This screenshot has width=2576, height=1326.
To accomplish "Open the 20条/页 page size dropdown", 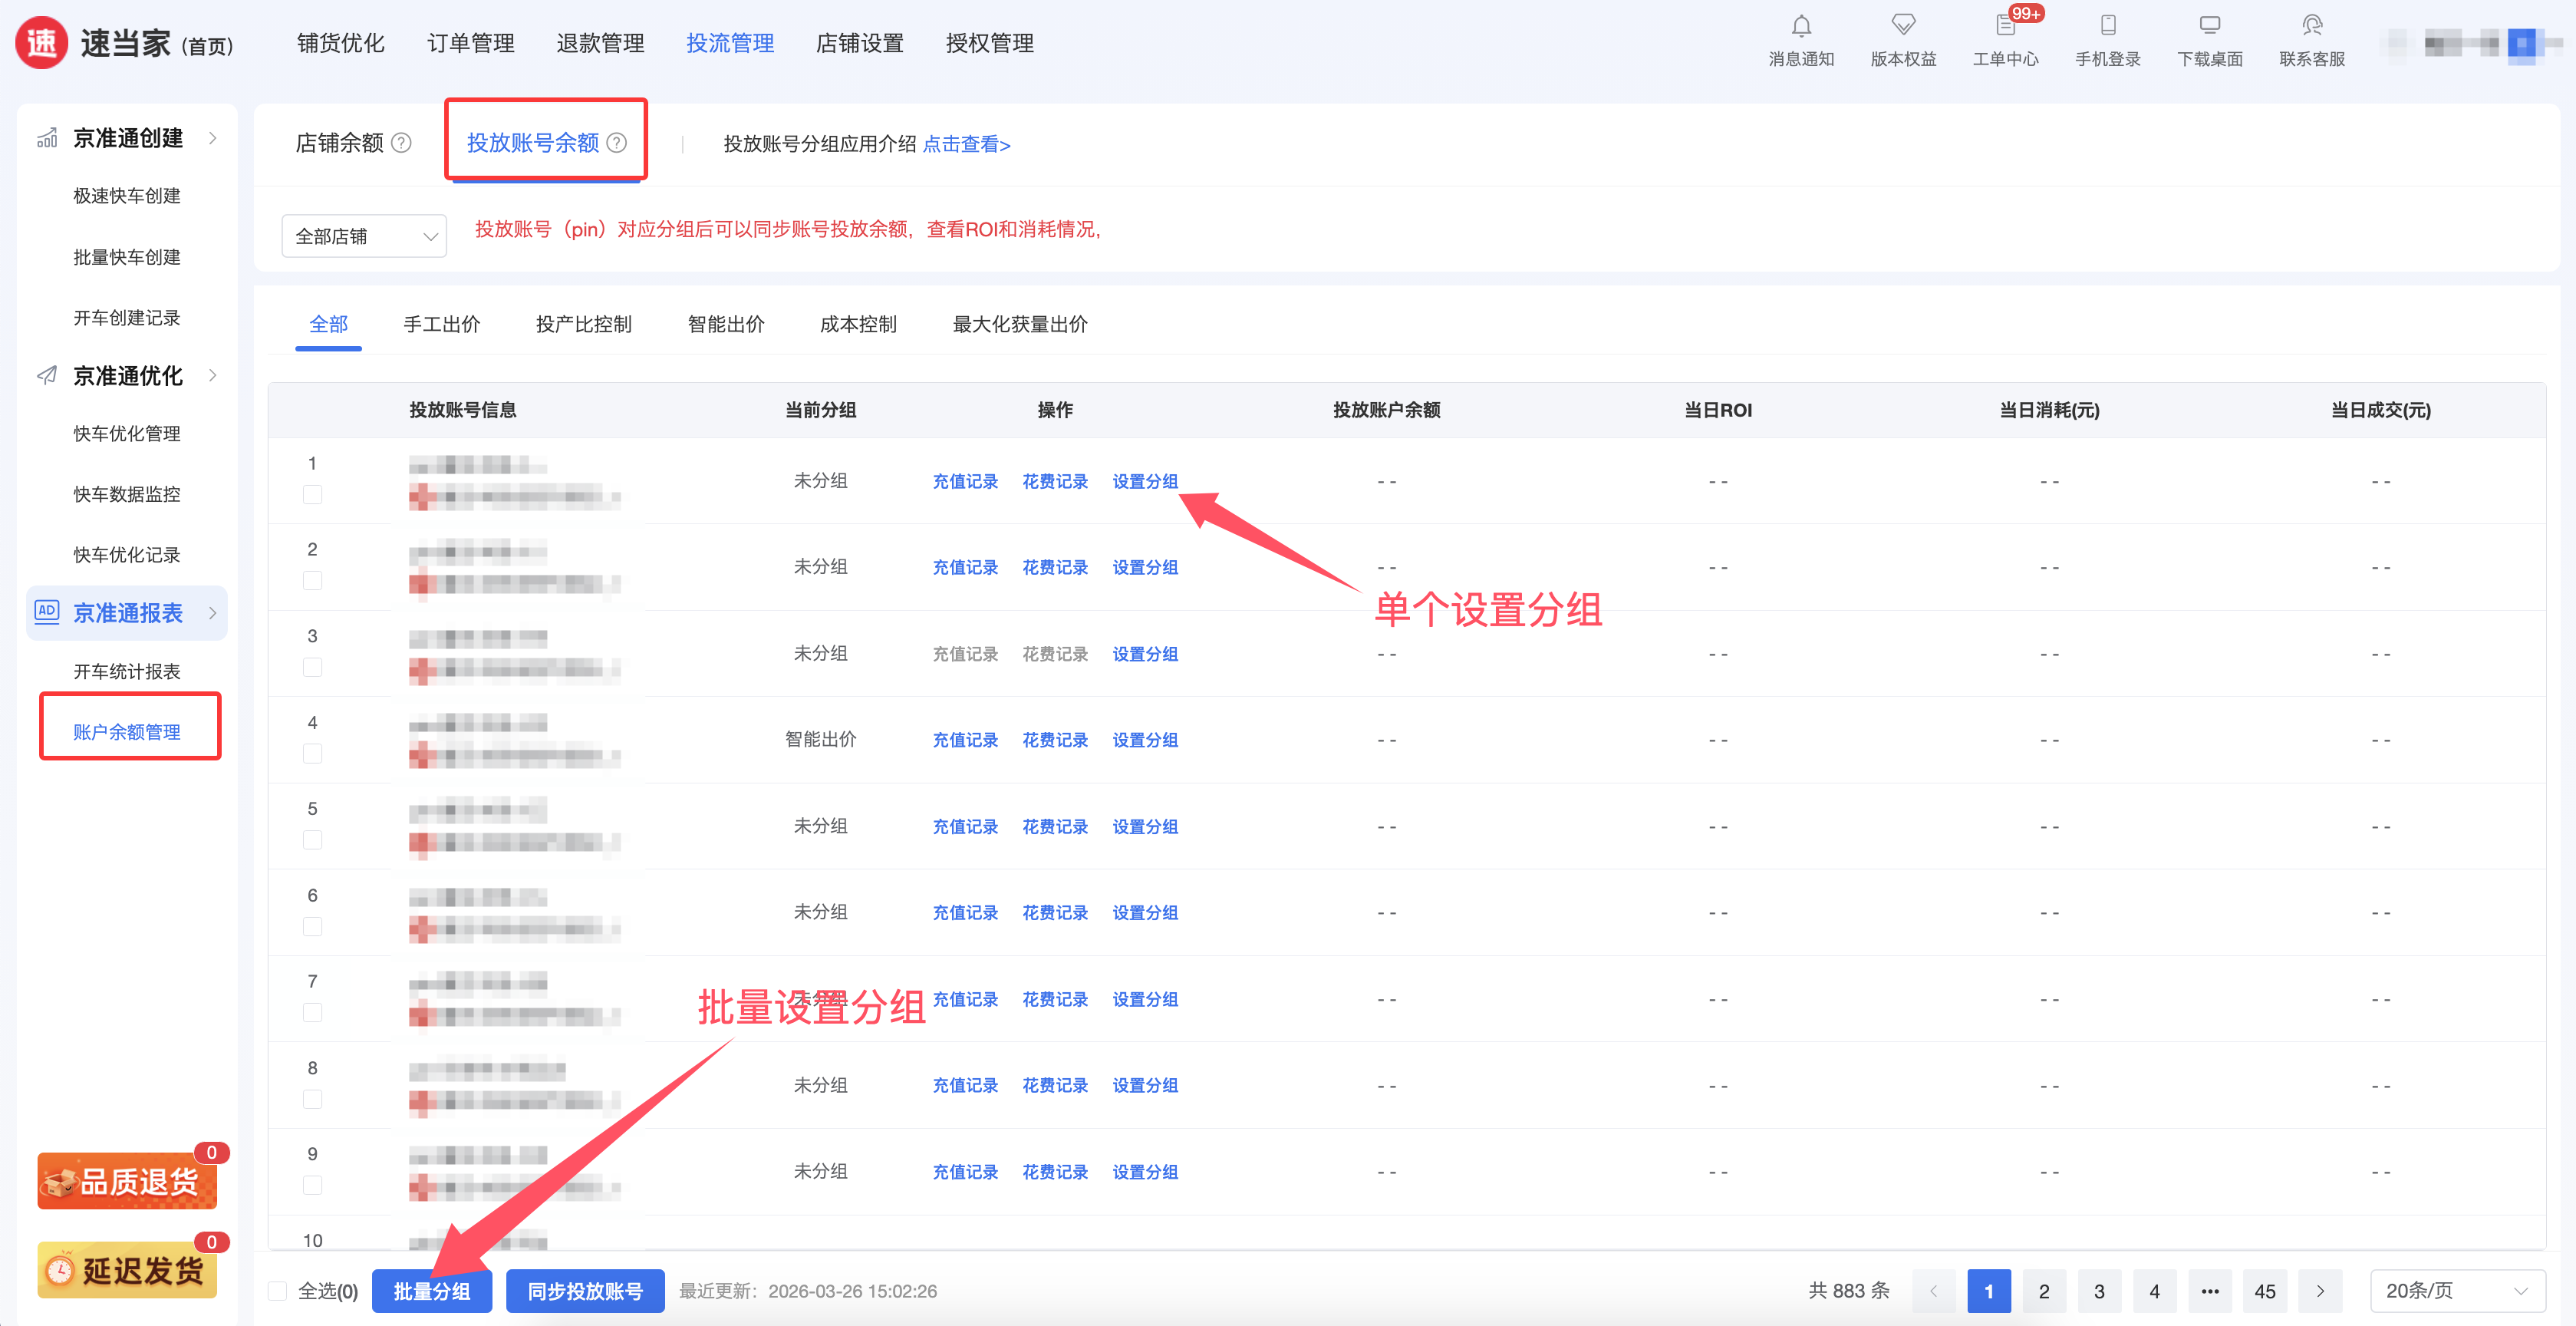I will (x=2456, y=1291).
